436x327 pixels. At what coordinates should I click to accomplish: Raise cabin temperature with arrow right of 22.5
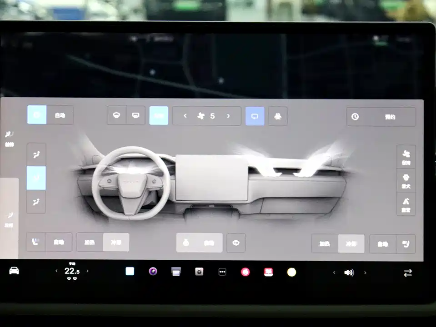[88, 271]
